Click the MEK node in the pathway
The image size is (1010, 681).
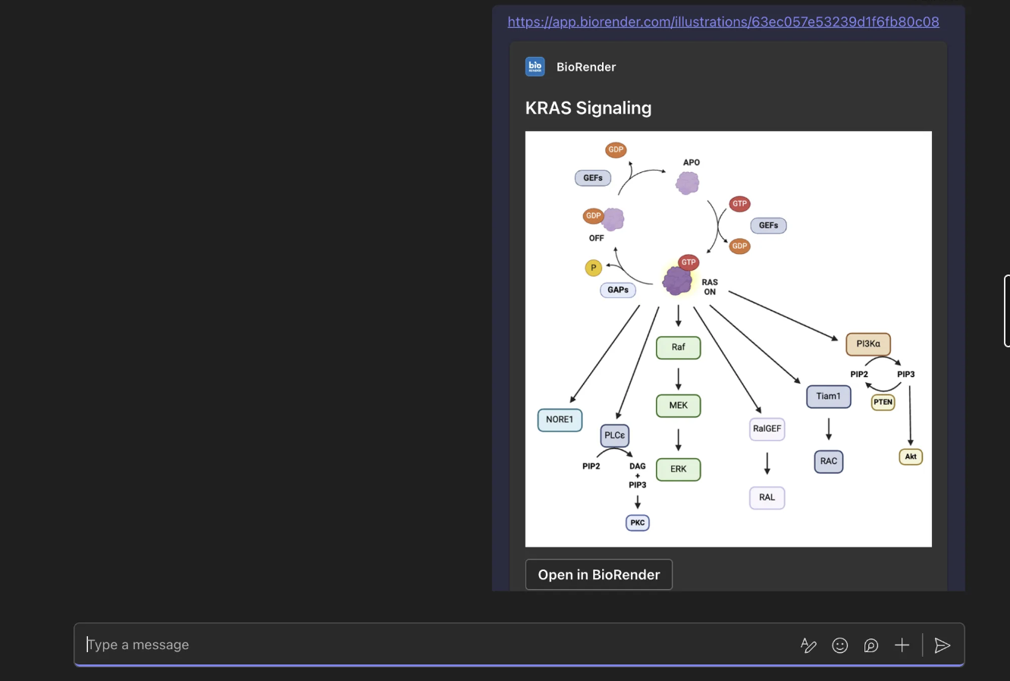678,406
